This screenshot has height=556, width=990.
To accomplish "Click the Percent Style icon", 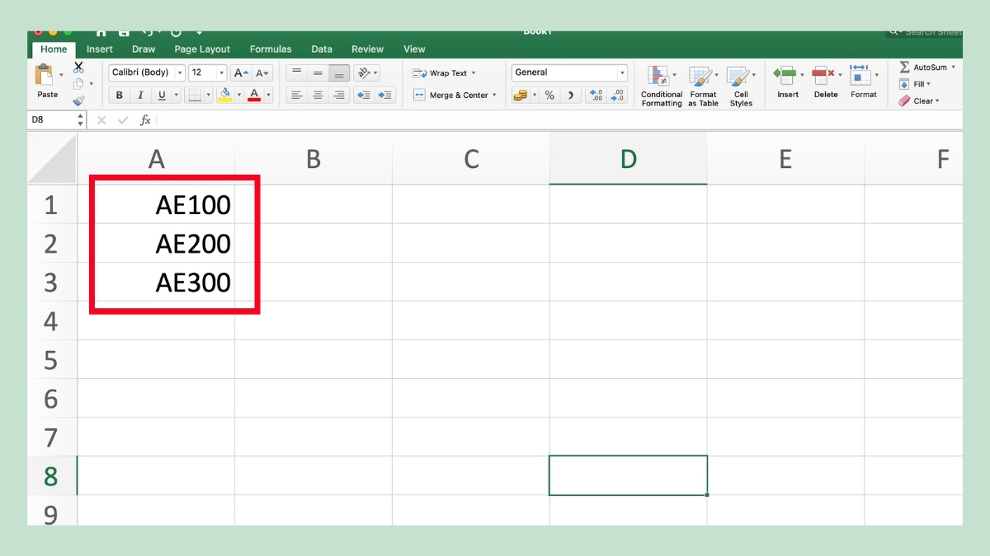I will (548, 96).
